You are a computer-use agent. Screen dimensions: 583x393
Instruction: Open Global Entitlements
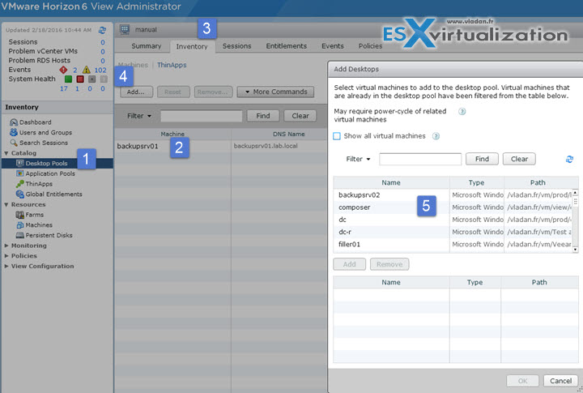tap(49, 194)
